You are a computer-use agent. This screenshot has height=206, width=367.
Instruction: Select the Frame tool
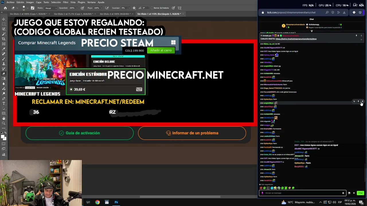4,44
